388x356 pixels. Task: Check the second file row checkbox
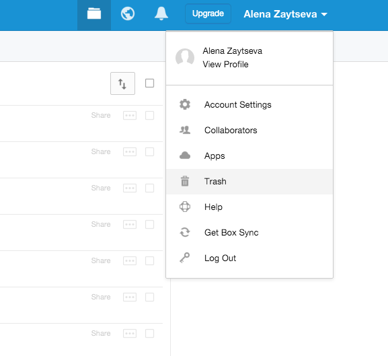(149, 152)
